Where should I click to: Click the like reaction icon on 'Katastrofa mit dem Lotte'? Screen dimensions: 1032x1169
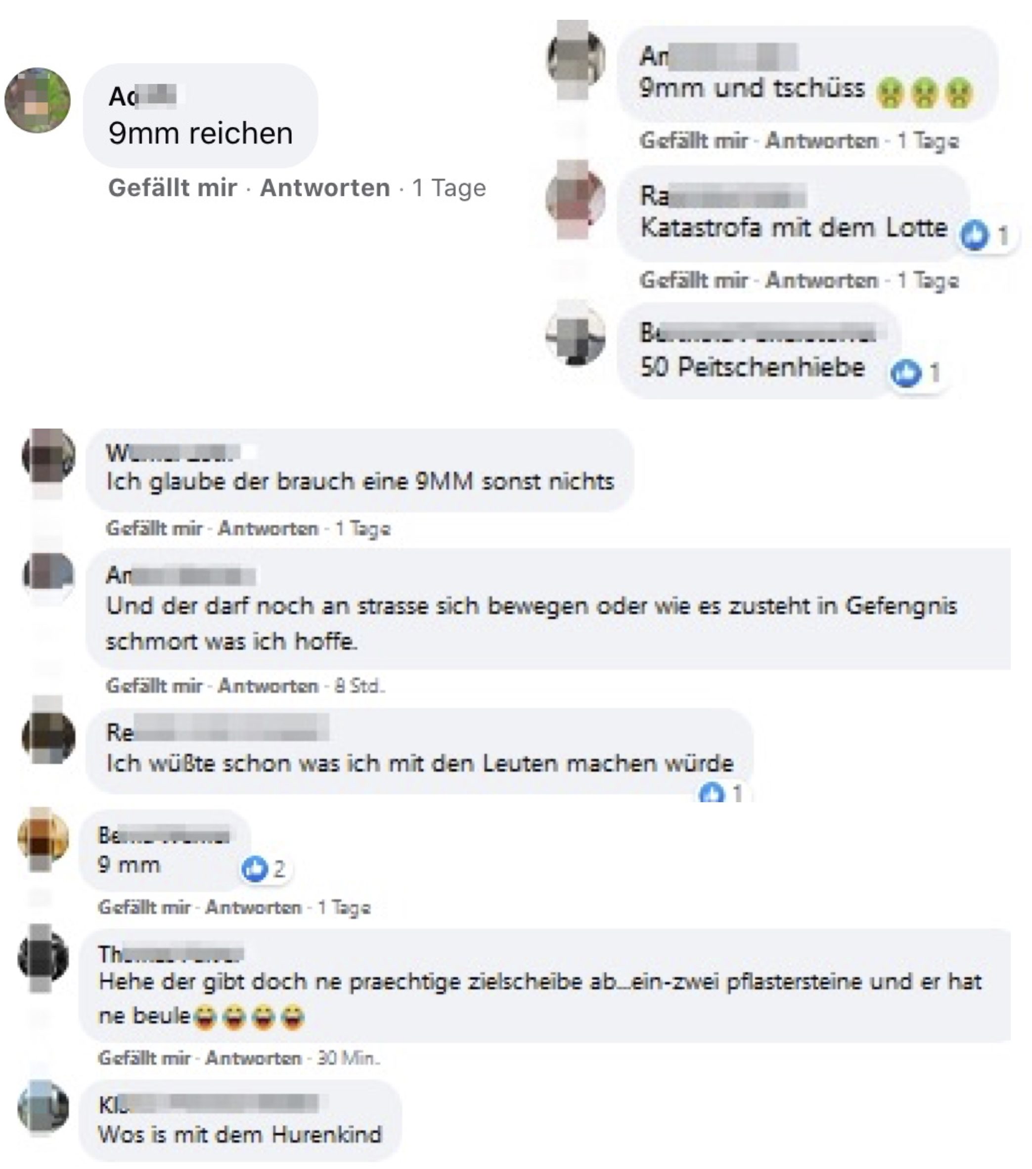click(974, 235)
